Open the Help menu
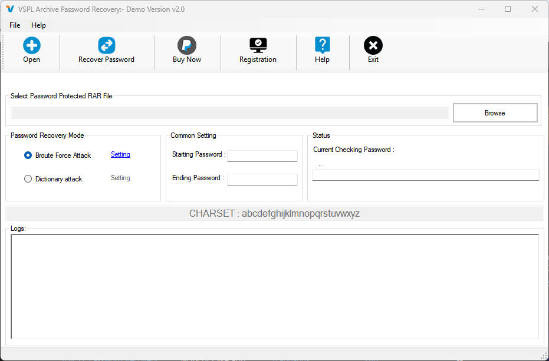This screenshot has height=361, width=549. coord(38,25)
